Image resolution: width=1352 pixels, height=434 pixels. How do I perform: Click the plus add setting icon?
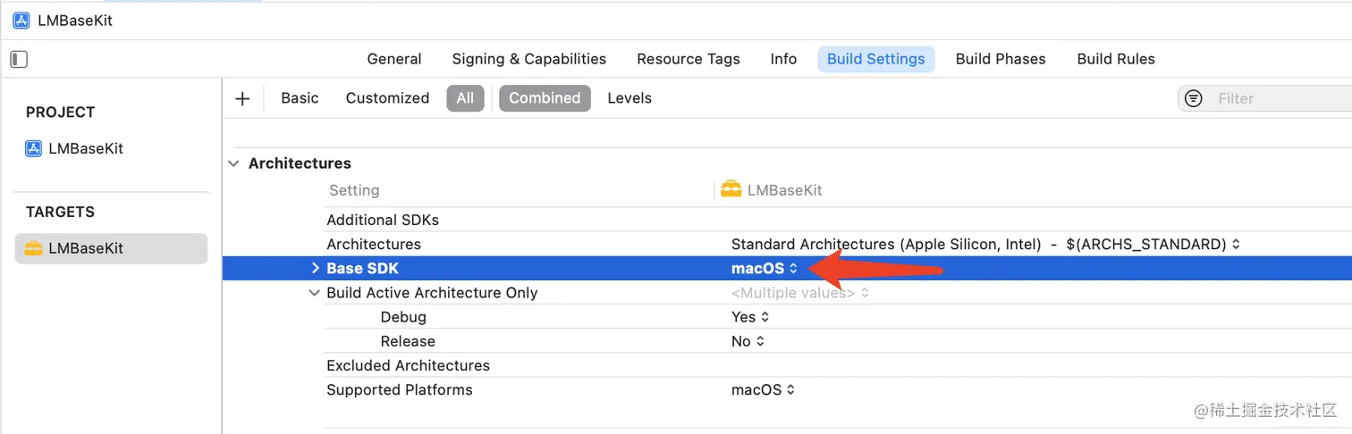click(242, 98)
